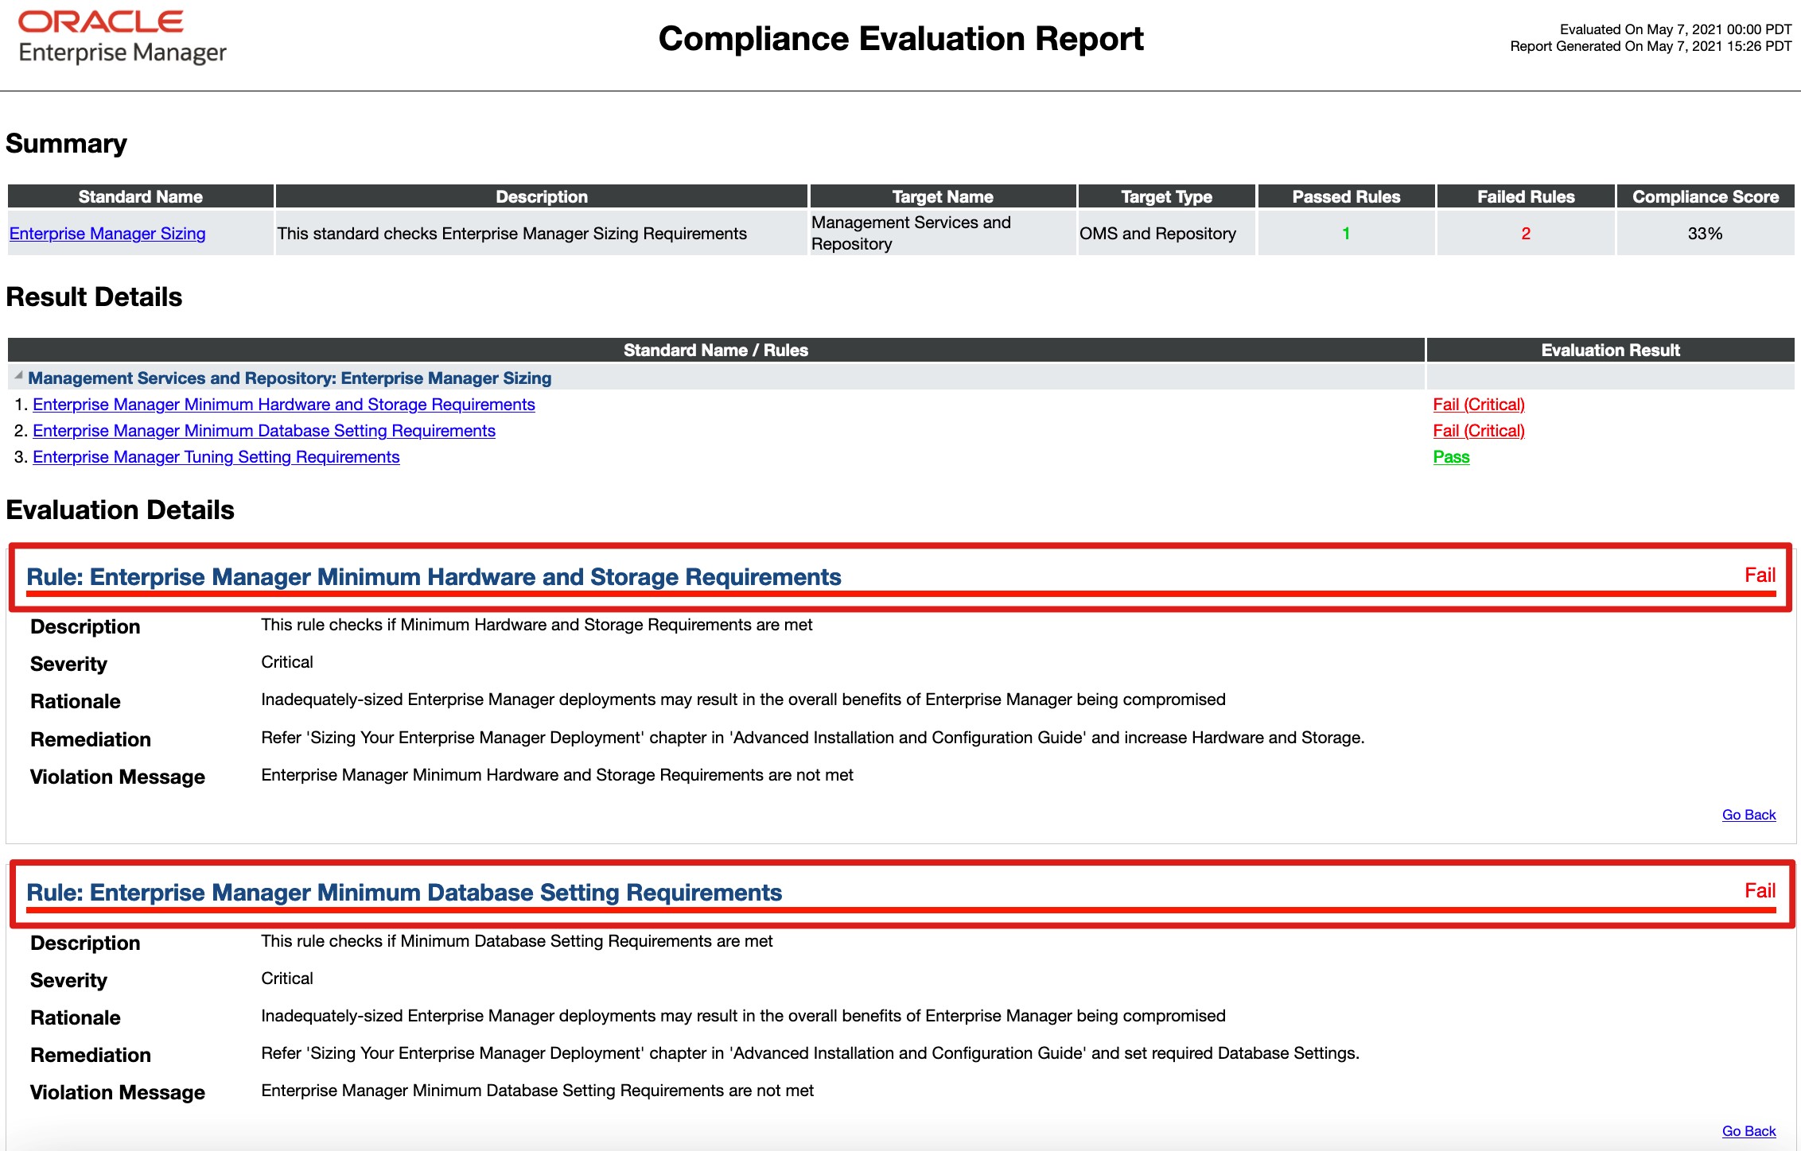Click the Failed Rules column header
Screen dimensions: 1801x1151
pyautogui.click(x=1525, y=196)
